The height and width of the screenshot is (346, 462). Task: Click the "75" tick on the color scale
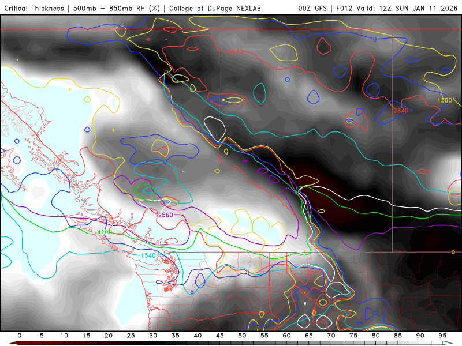tap(353, 336)
